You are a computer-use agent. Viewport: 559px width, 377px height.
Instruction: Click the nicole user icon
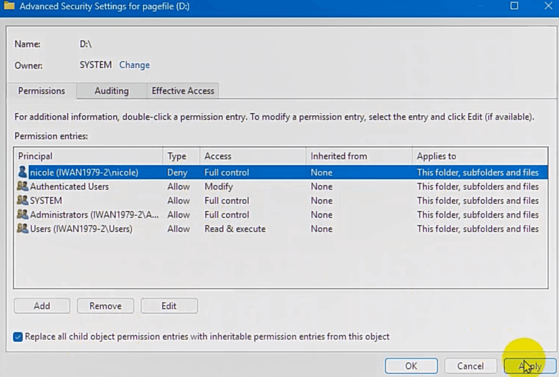point(22,172)
